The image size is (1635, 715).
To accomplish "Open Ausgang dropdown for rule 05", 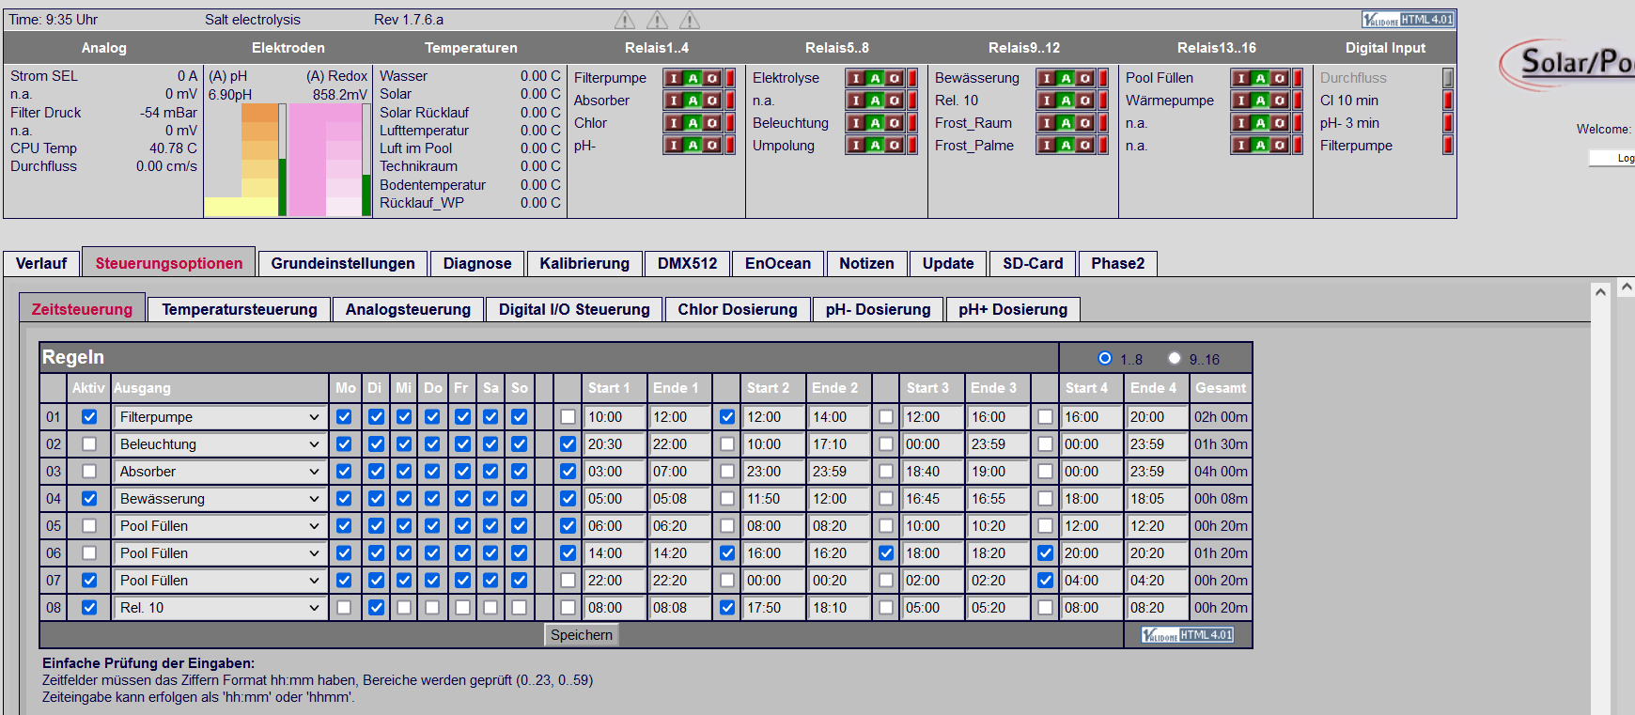I will coord(220,526).
